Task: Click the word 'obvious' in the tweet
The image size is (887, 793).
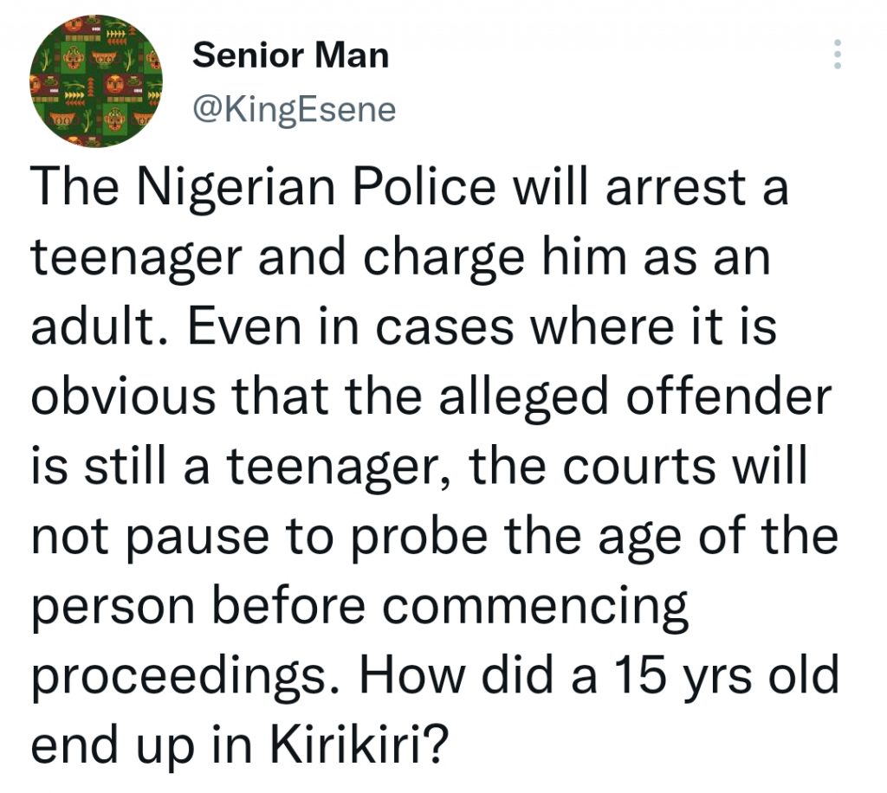Action: [123, 396]
